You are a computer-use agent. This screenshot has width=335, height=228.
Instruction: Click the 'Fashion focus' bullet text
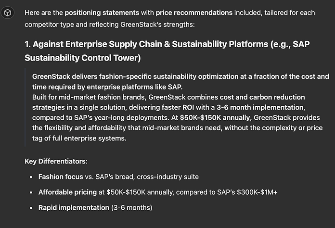pos(61,177)
